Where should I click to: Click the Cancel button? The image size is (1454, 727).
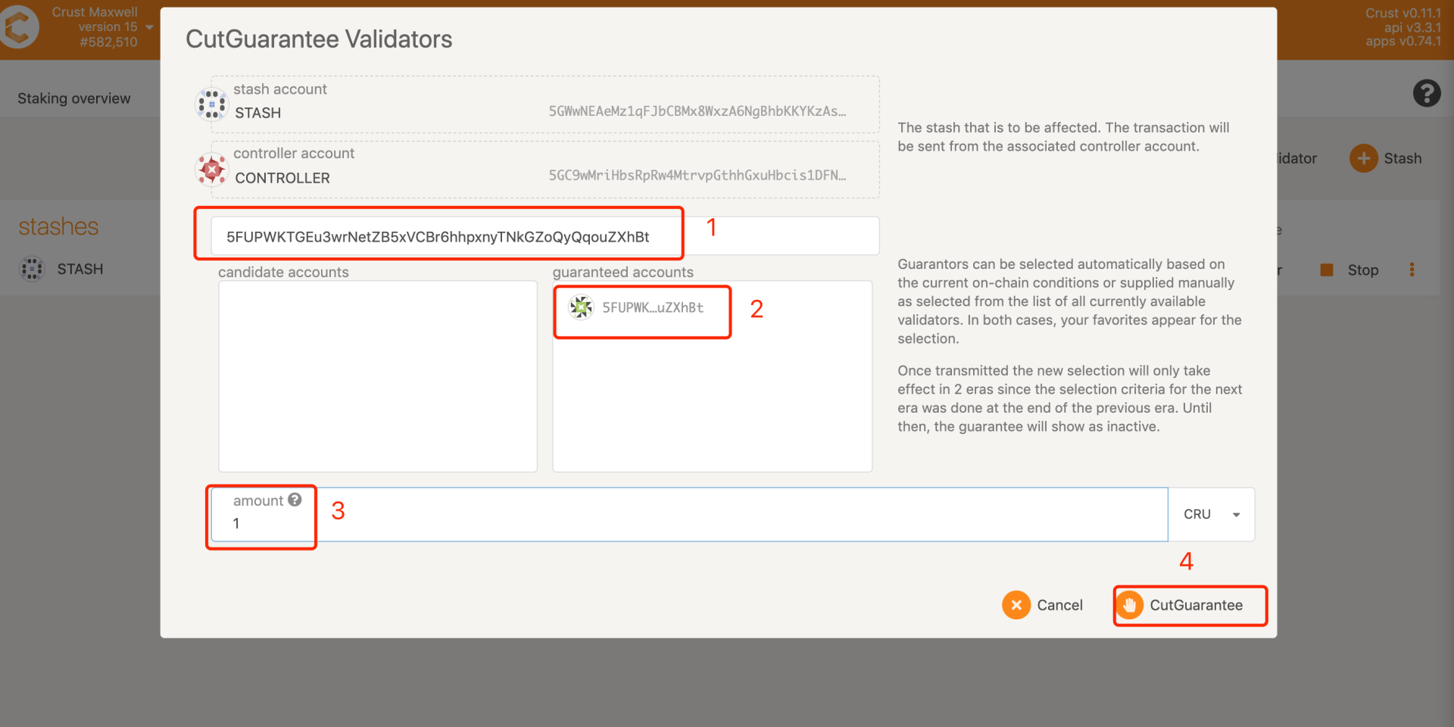click(1043, 605)
